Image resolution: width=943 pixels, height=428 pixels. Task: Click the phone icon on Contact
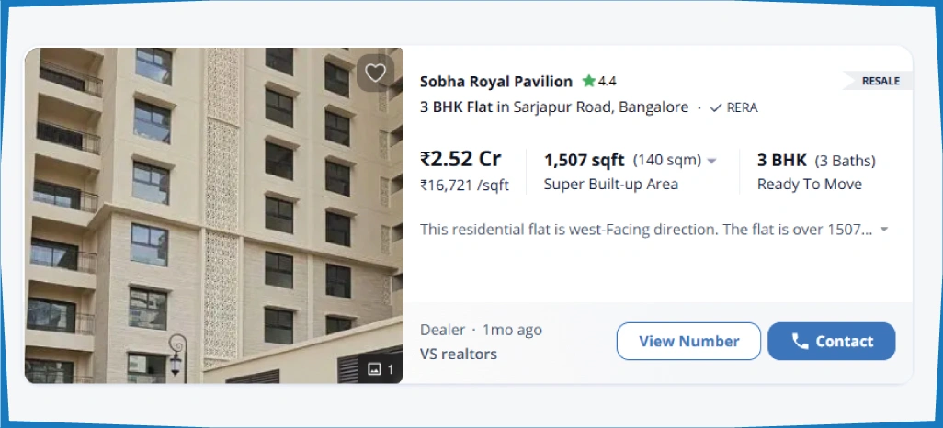point(800,342)
